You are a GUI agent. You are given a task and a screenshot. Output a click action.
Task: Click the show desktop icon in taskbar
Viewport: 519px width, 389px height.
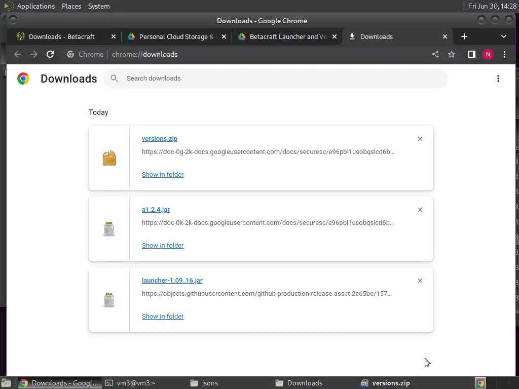[6, 383]
